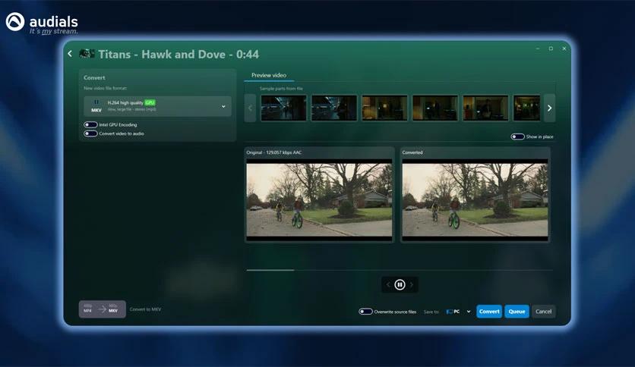The height and width of the screenshot is (367, 635).
Task: Enable Intel GPU Encoding
Action: (90, 124)
